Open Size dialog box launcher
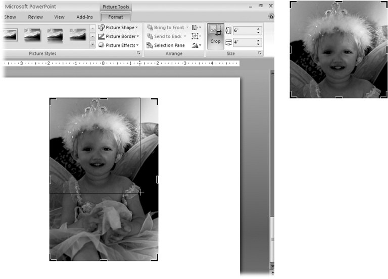388x279 pixels. (260, 53)
